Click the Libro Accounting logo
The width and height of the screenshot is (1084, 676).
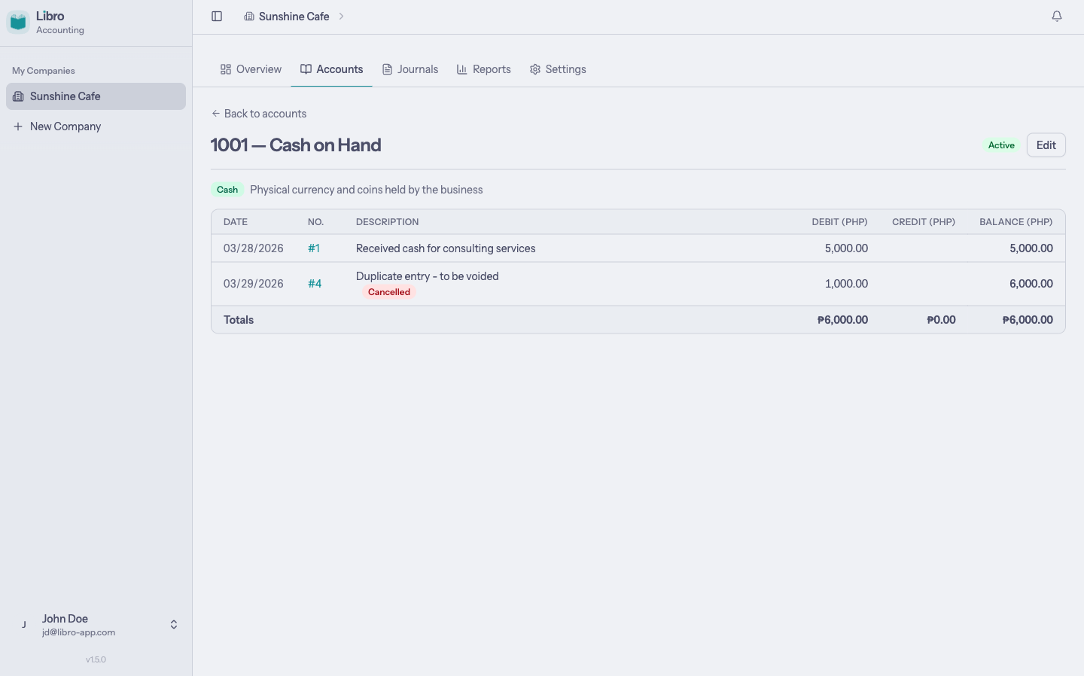[18, 21]
